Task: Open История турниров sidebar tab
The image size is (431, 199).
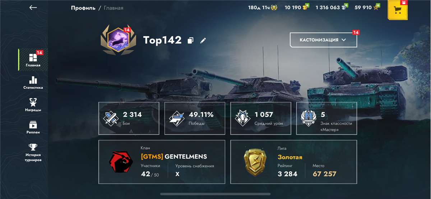Action: click(x=33, y=152)
